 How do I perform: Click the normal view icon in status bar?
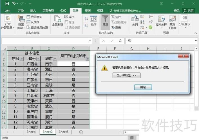tap(132, 138)
